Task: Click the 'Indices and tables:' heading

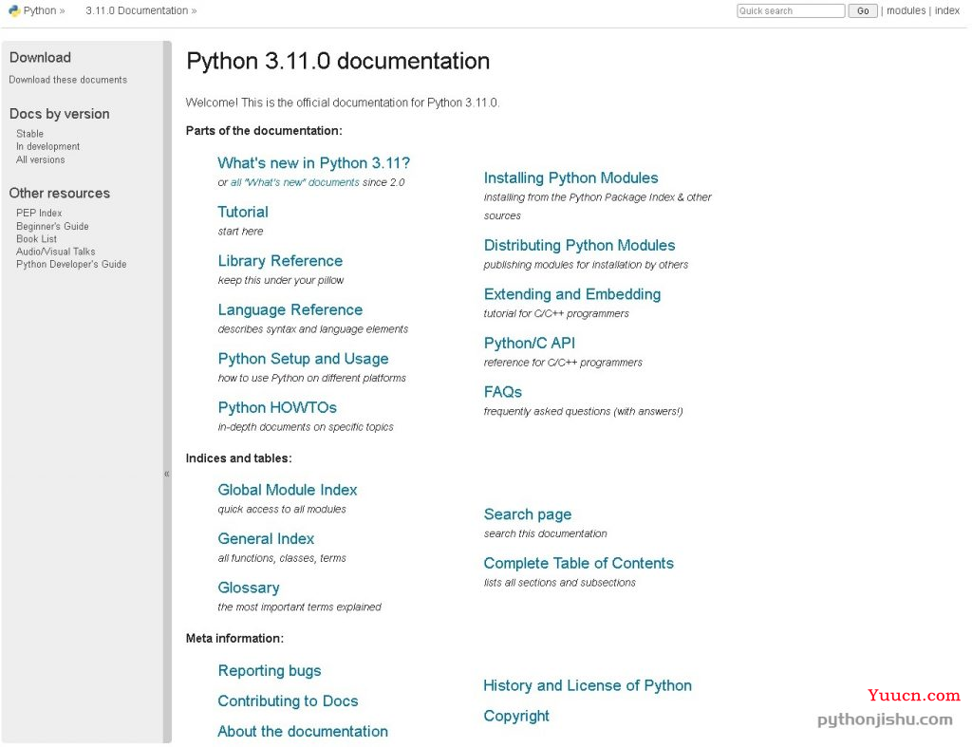Action: click(x=238, y=458)
